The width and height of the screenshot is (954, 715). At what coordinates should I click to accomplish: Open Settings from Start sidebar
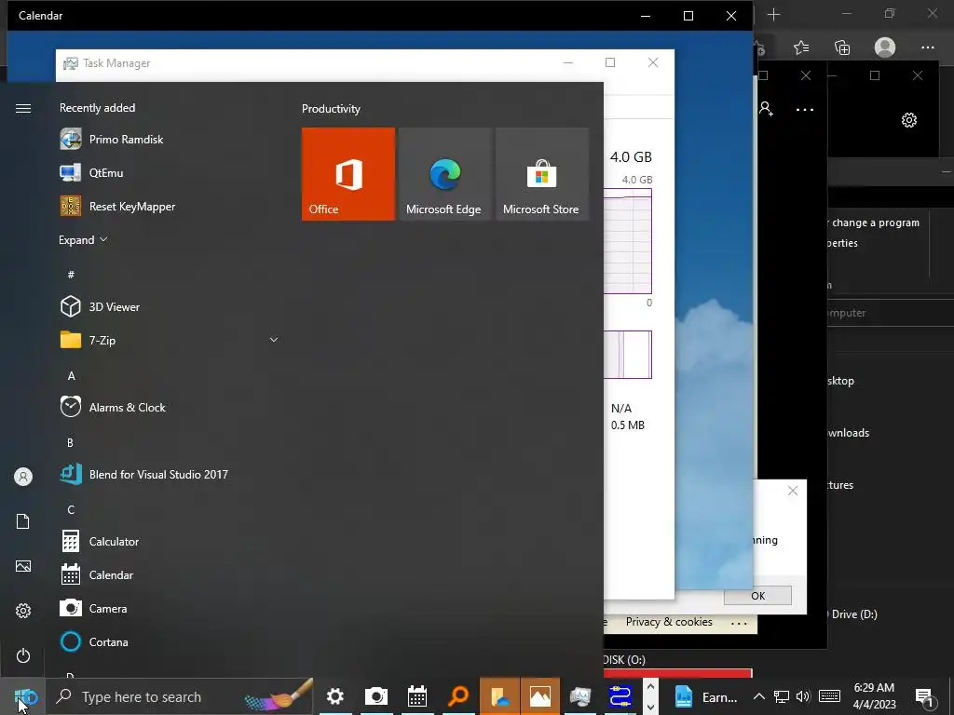[23, 611]
